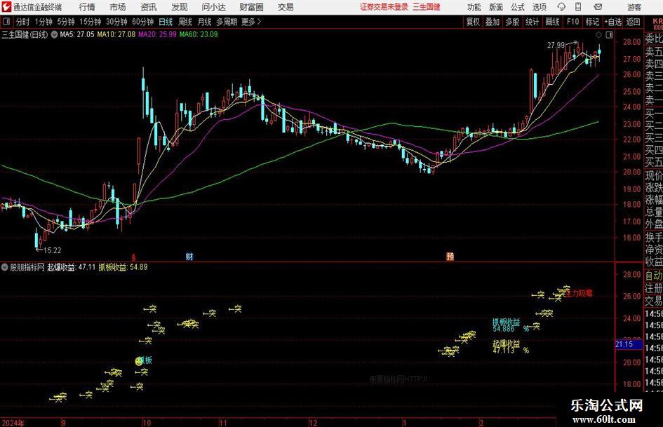Click the red S marker under chart
Viewport: 663px width, 427px height.
[x=133, y=257]
